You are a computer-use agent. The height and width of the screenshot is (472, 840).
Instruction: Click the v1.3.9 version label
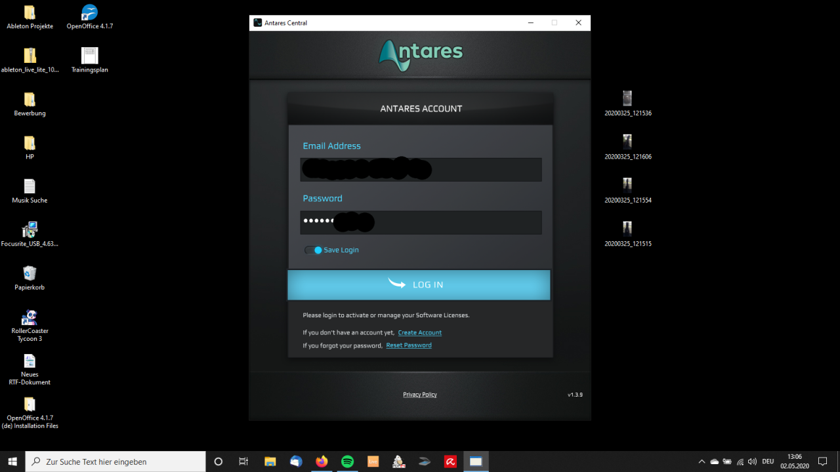(575, 395)
